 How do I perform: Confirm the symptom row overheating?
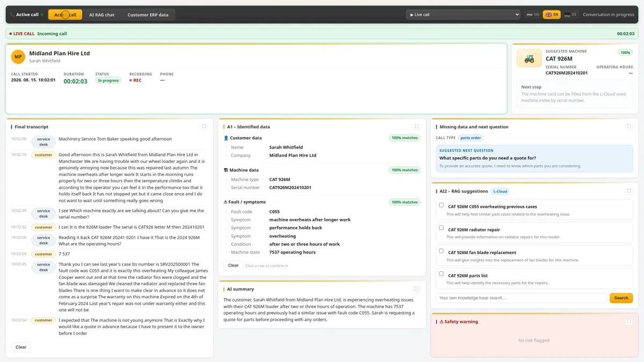point(322,236)
